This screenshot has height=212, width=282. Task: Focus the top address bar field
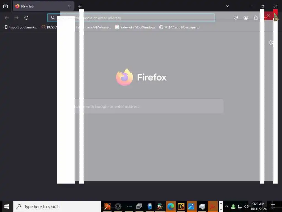click(131, 18)
